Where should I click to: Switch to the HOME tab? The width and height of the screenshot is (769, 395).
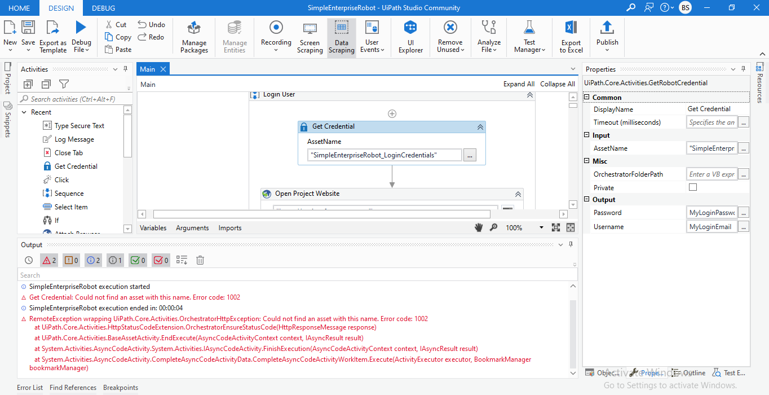[x=20, y=8]
